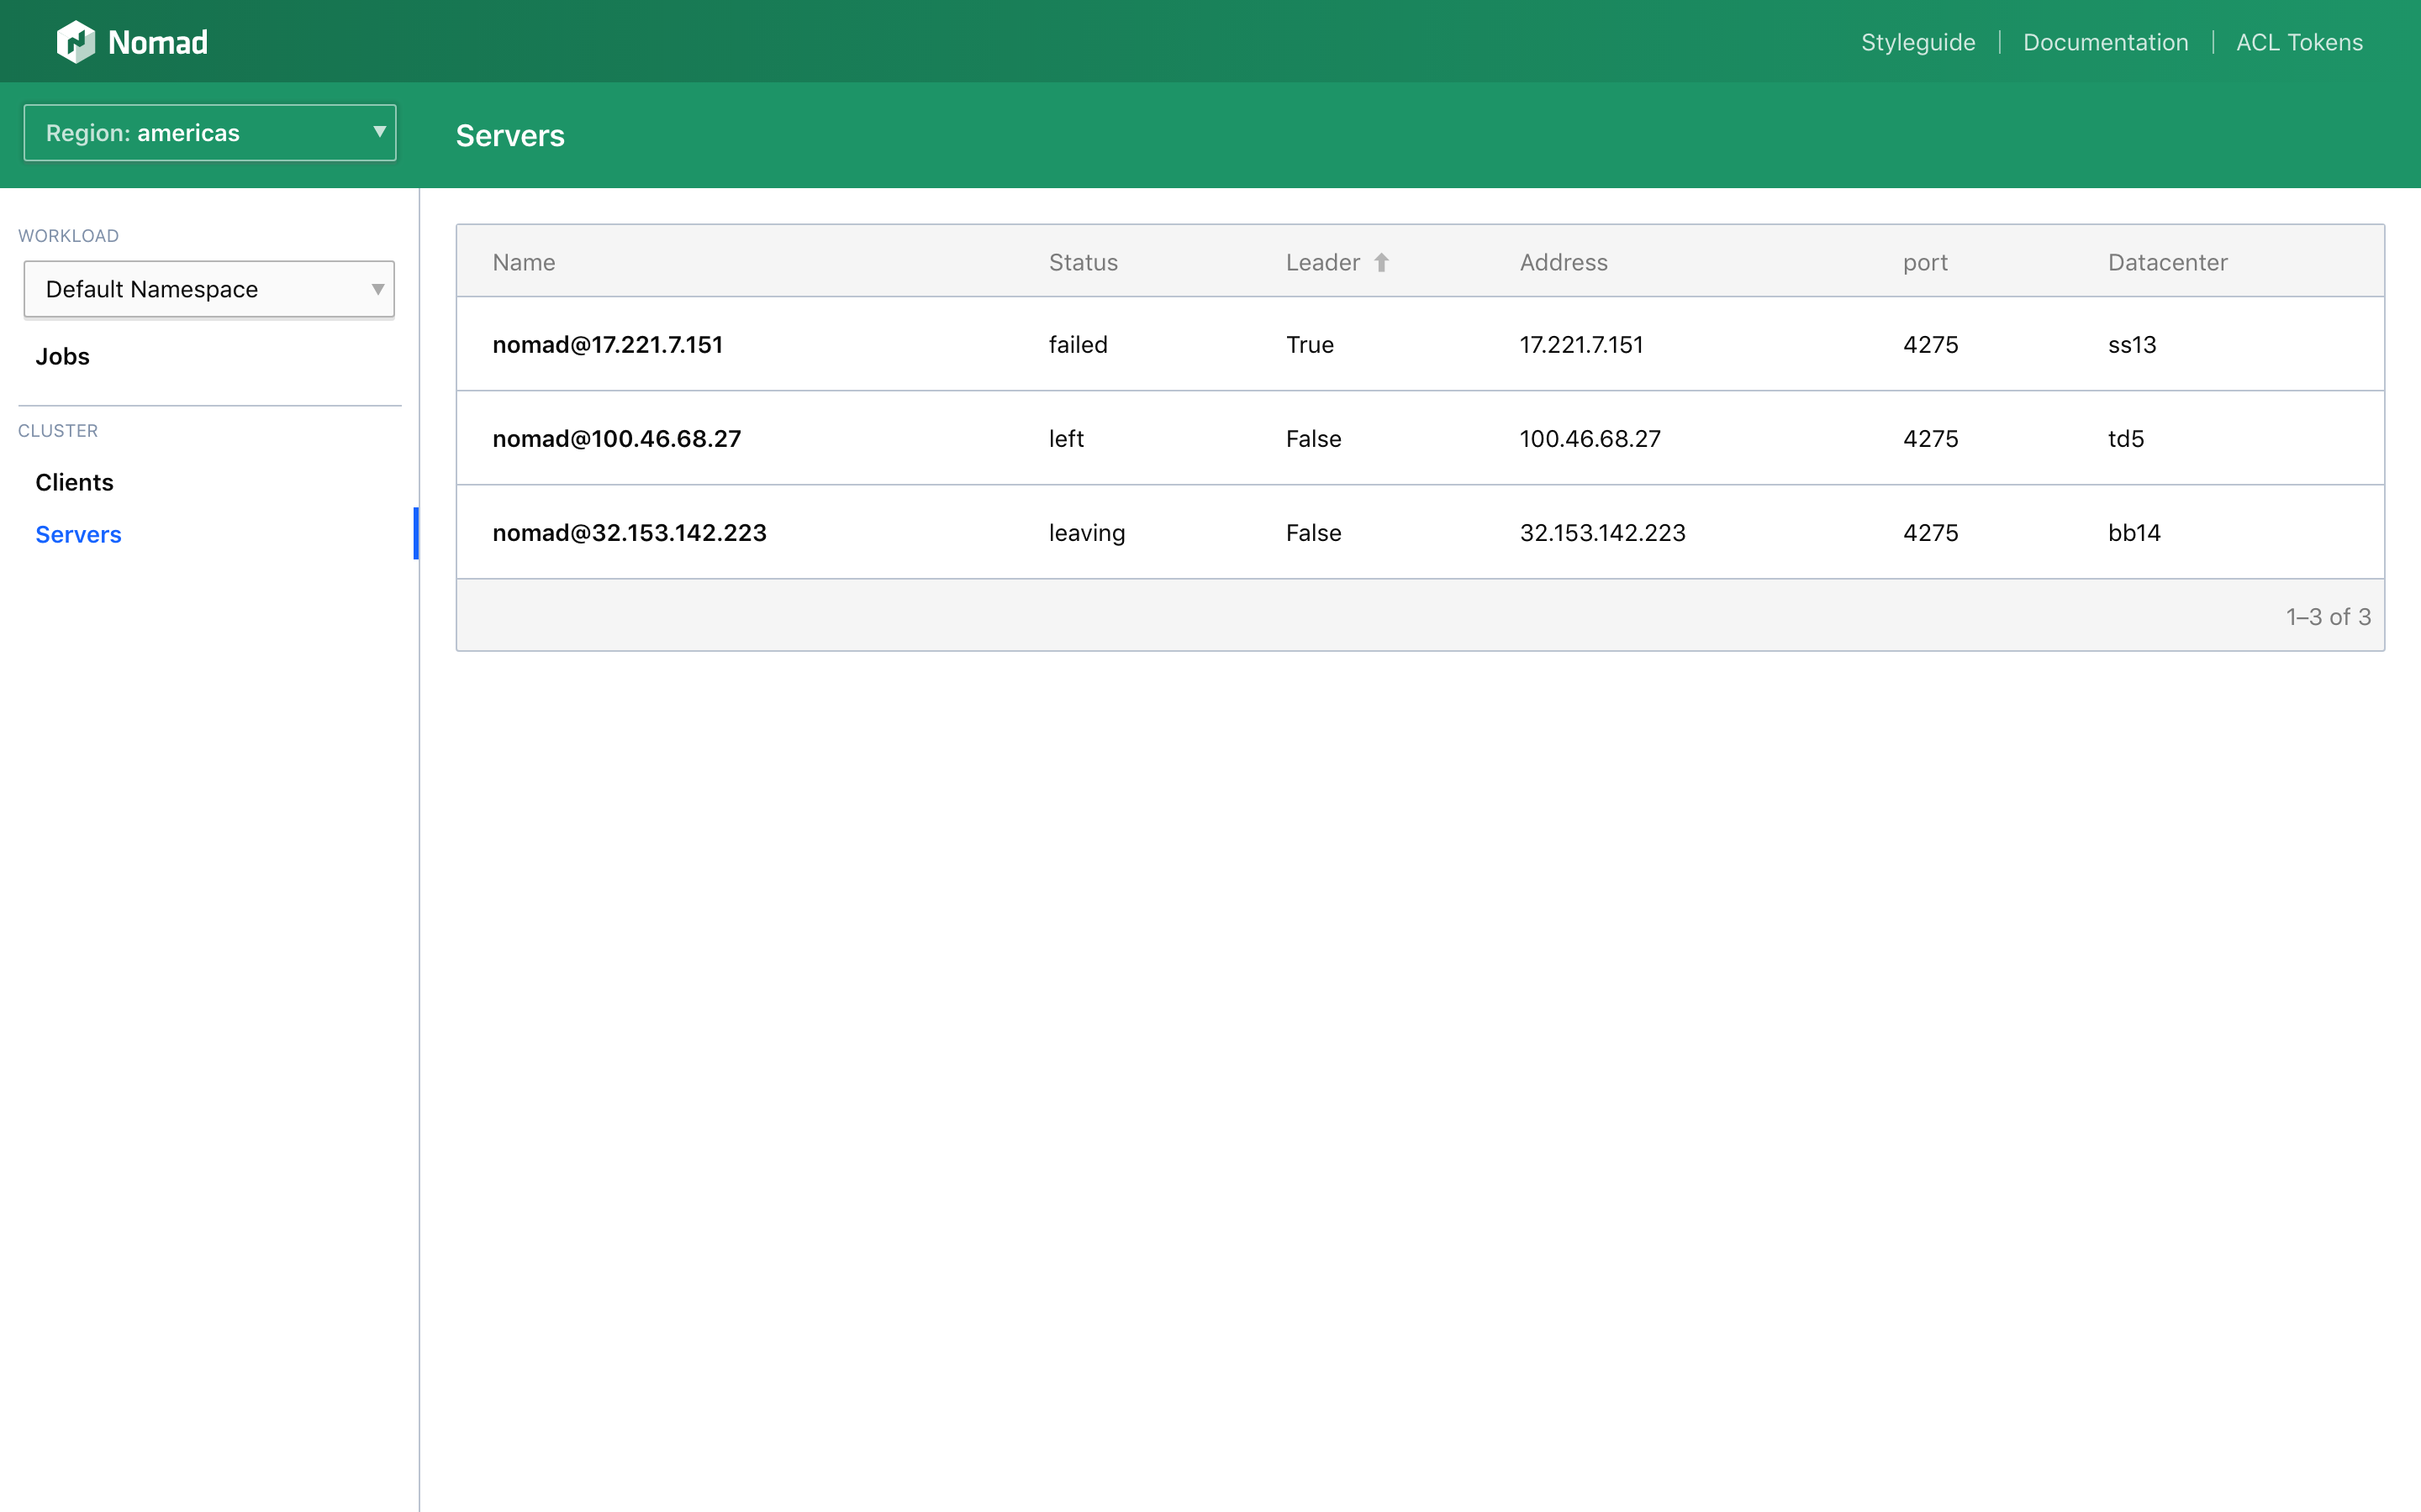
Task: Open the Jobs page in the sidebar
Action: [62, 357]
